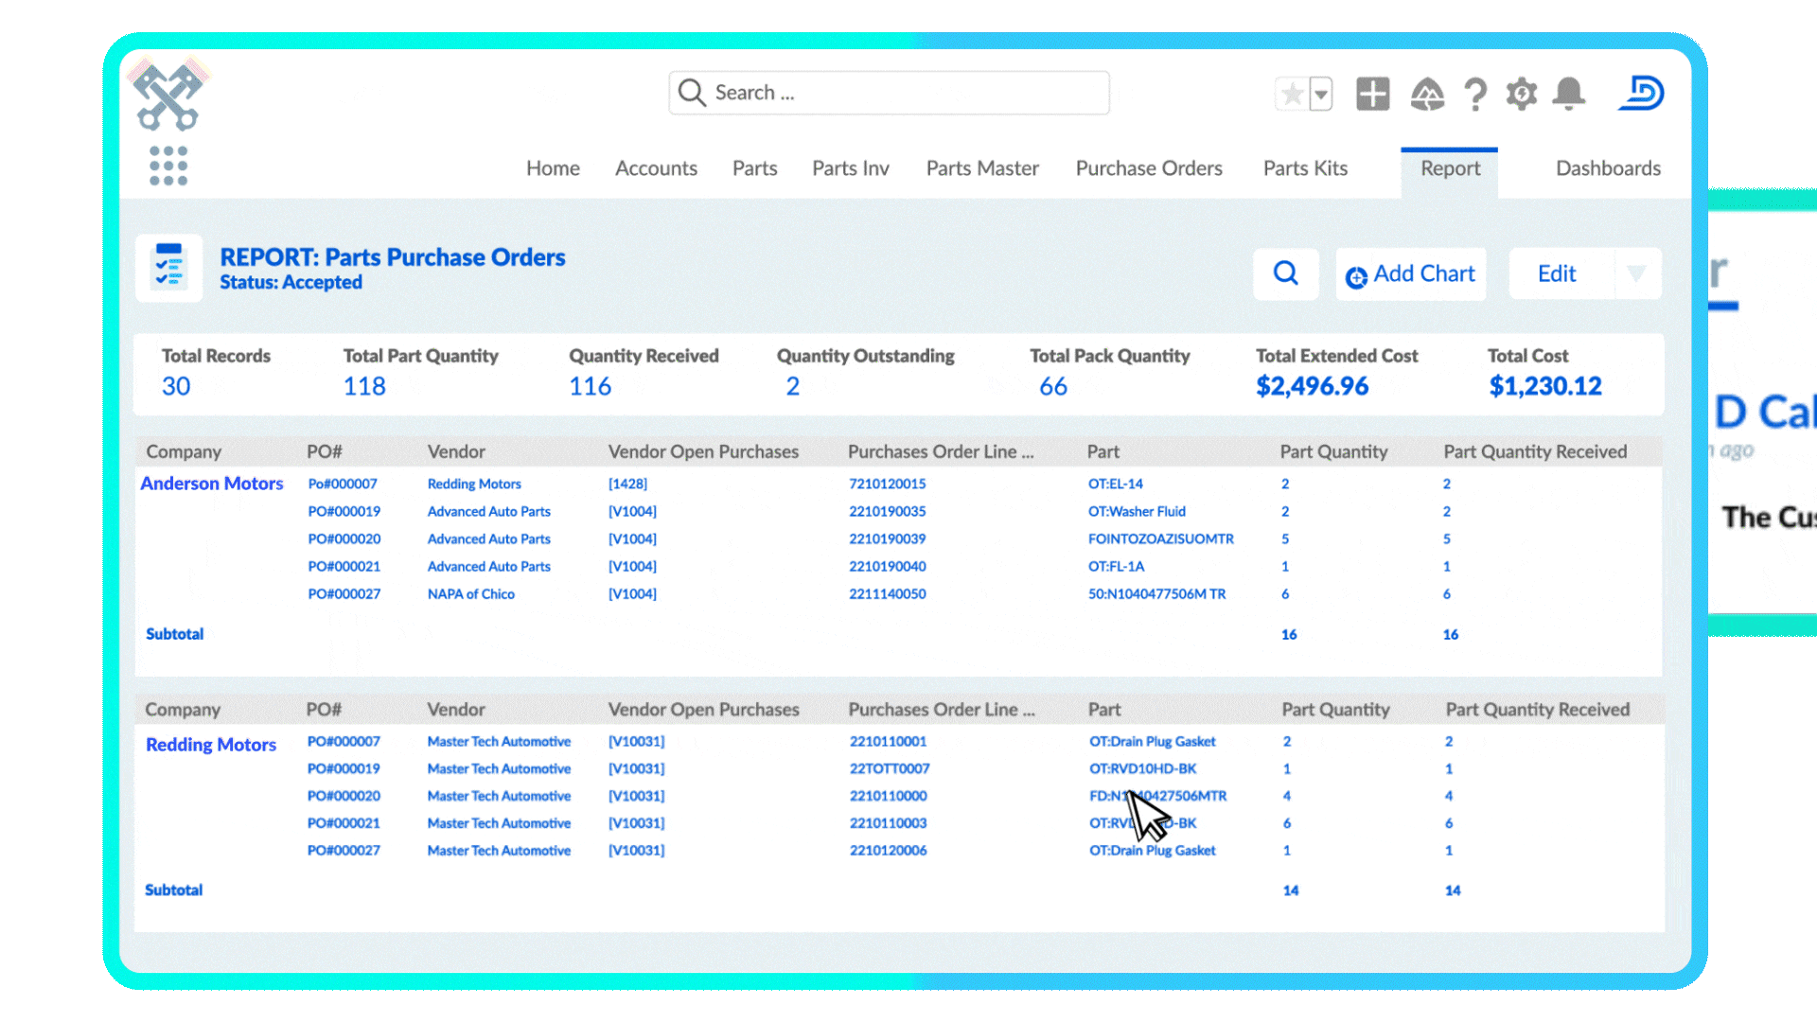Click the blue D user avatar icon
The image size is (1817, 1022).
1642,93
